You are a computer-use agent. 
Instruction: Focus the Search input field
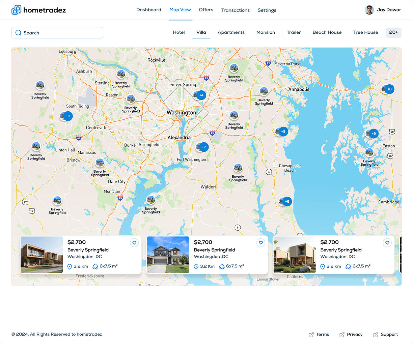click(x=57, y=33)
